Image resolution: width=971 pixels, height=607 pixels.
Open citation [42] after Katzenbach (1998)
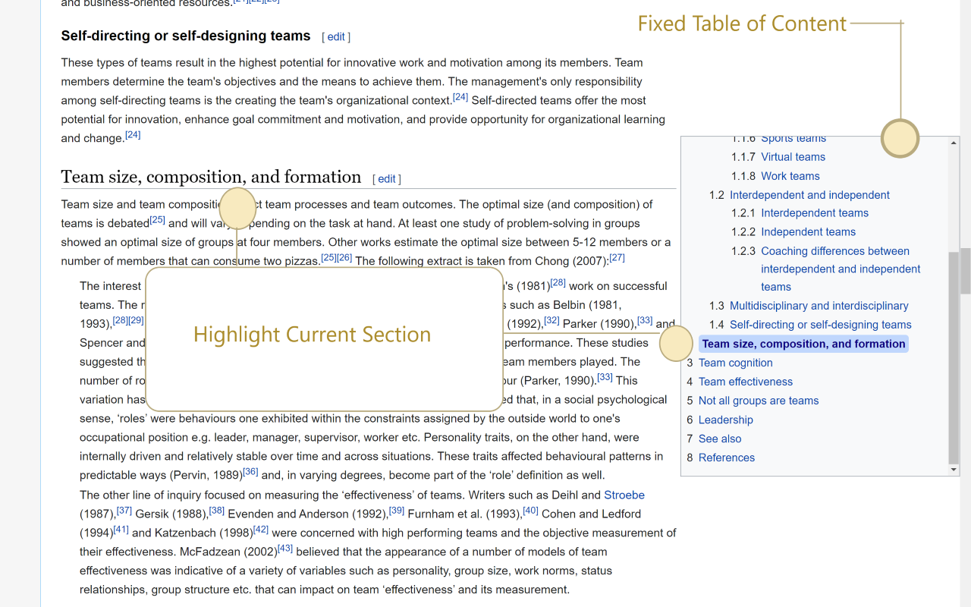[x=261, y=530]
